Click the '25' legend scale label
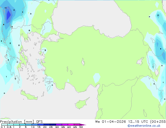This screenshot has height=128, width=166. (51, 127)
